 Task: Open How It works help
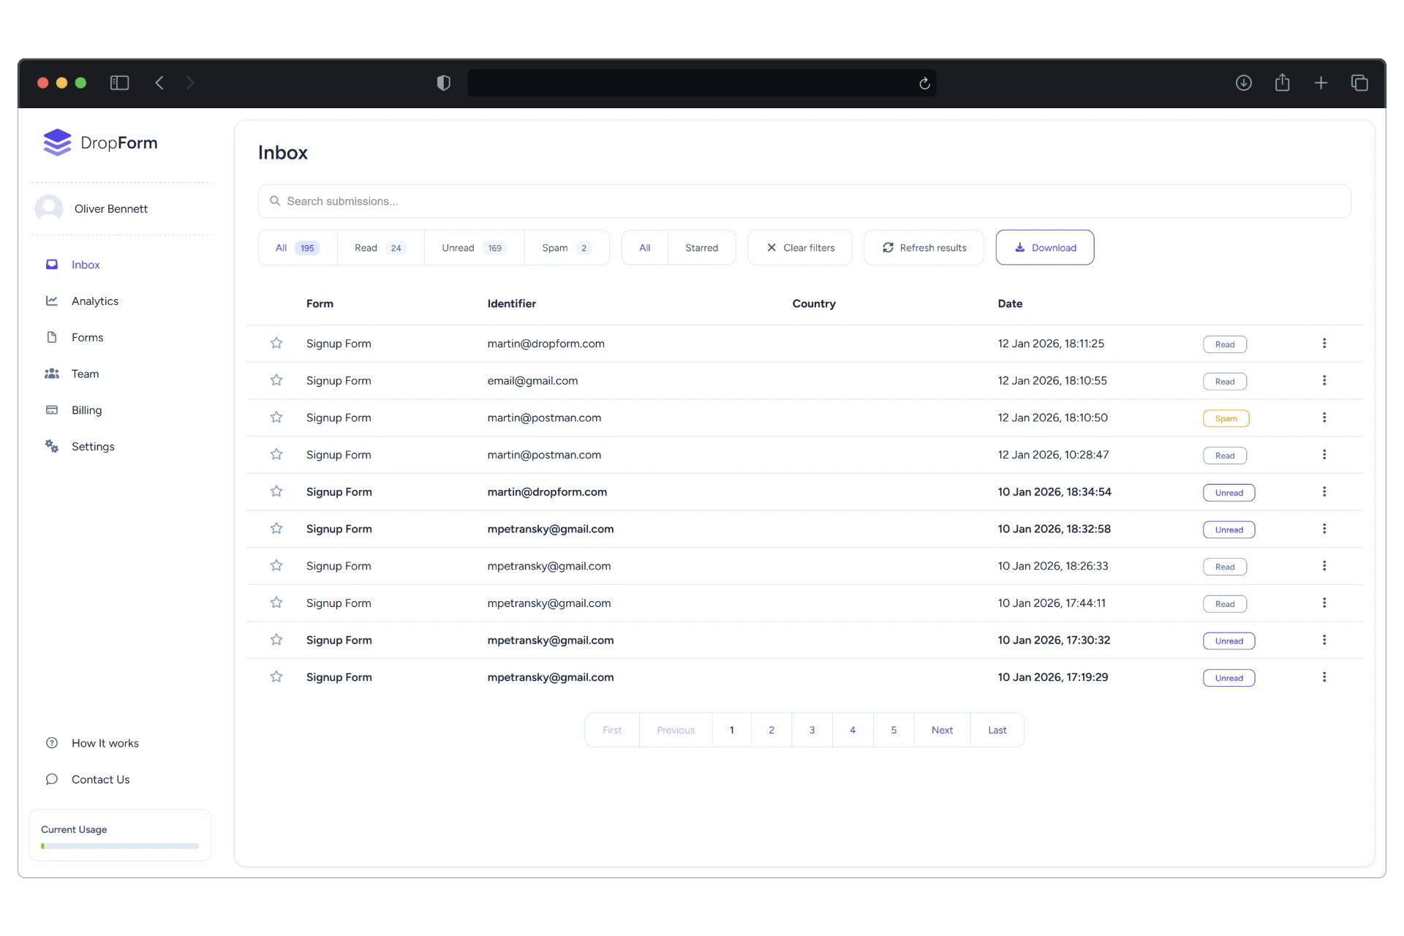pyautogui.click(x=105, y=743)
